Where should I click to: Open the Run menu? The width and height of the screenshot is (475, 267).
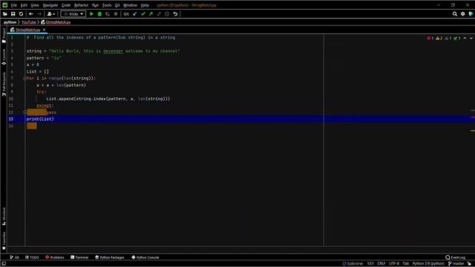coord(96,5)
